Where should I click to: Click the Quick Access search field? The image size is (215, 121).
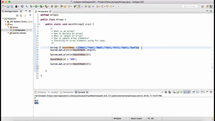coord(190,6)
